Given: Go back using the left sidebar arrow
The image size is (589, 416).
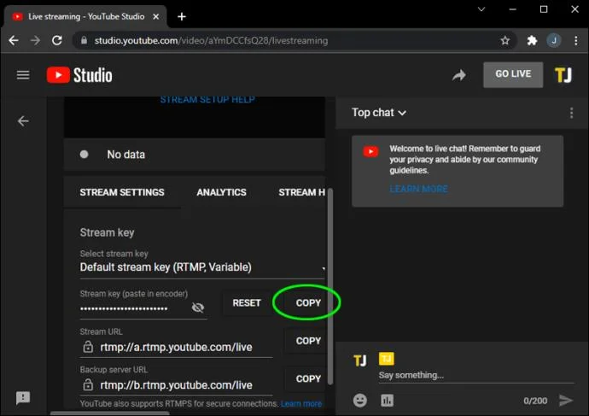Looking at the screenshot, I should (x=23, y=121).
